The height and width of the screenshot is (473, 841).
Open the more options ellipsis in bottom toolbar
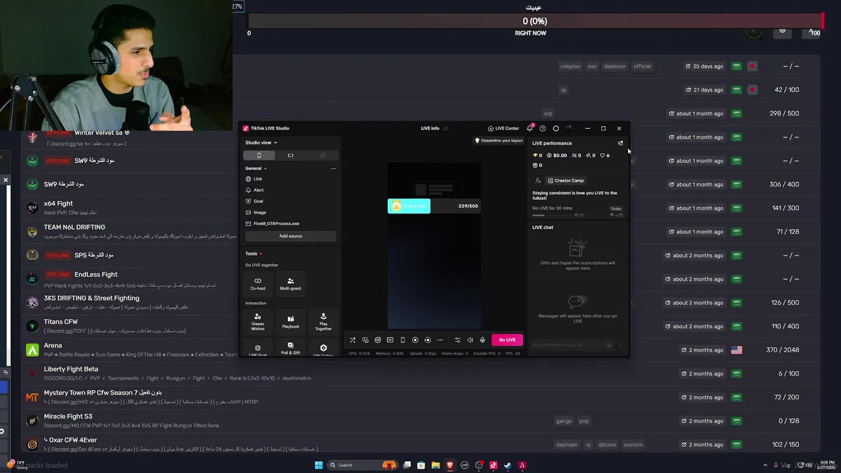pos(440,340)
